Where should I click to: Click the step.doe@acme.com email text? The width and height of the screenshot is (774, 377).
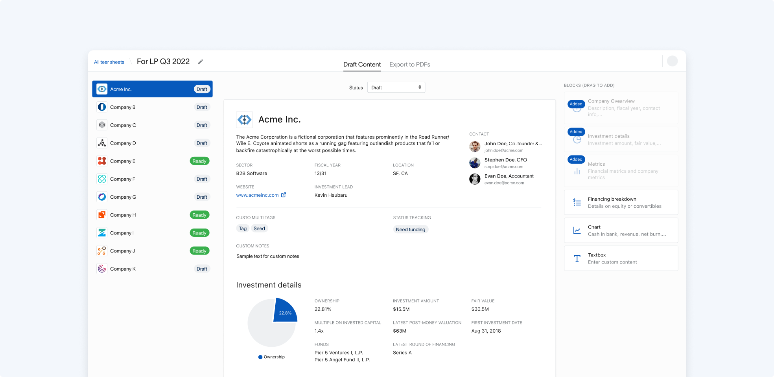tap(504, 167)
